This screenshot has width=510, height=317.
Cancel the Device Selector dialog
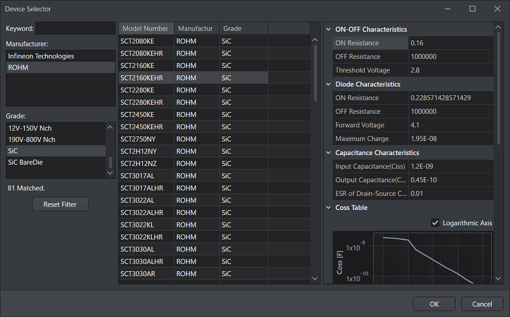(482, 304)
